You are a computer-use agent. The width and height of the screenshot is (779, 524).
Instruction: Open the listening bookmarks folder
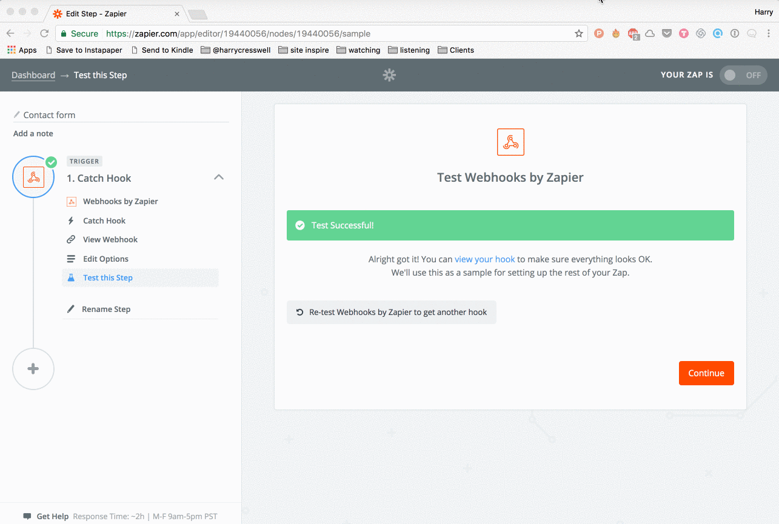[409, 50]
